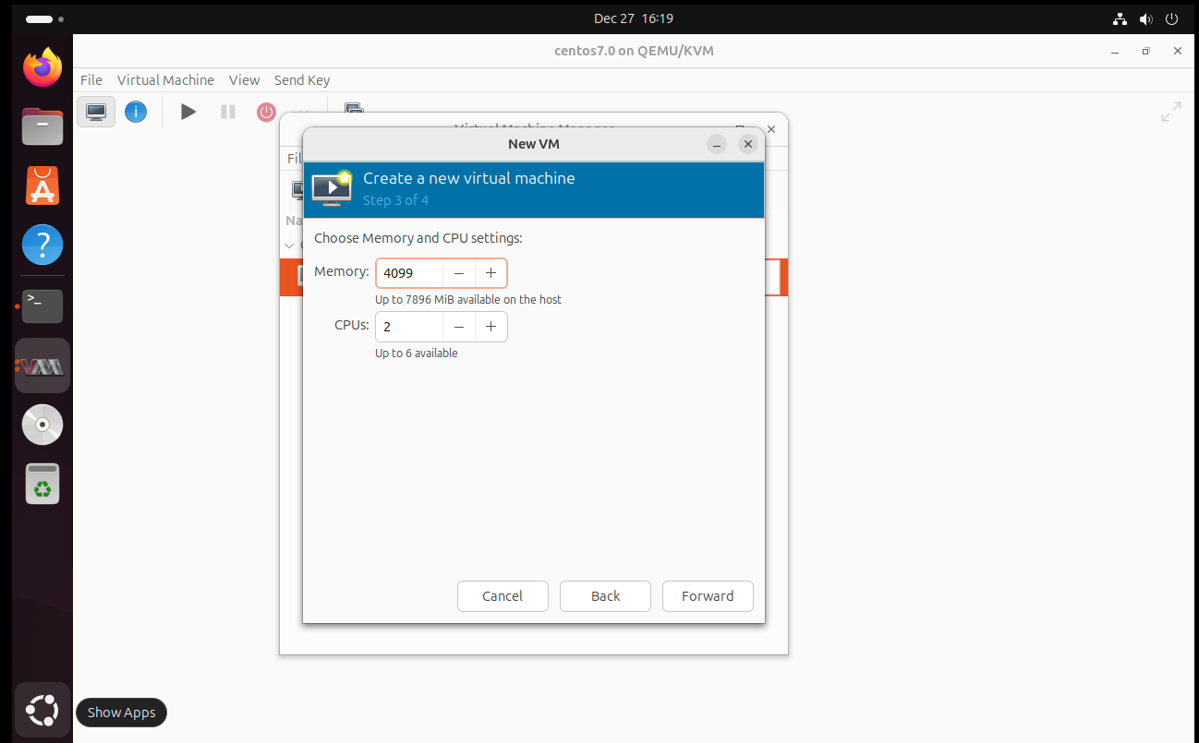Select the 'Step 3 of 4' text
The height and width of the screenshot is (743, 1199).
tap(395, 200)
